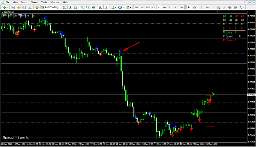Toggle chart auto scroll
The width and height of the screenshot is (256, 147).
coord(100,7)
